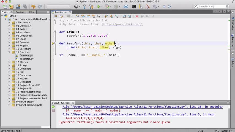Click the Shift Line Right editor icon
235x132 pixels.
coord(130,16)
